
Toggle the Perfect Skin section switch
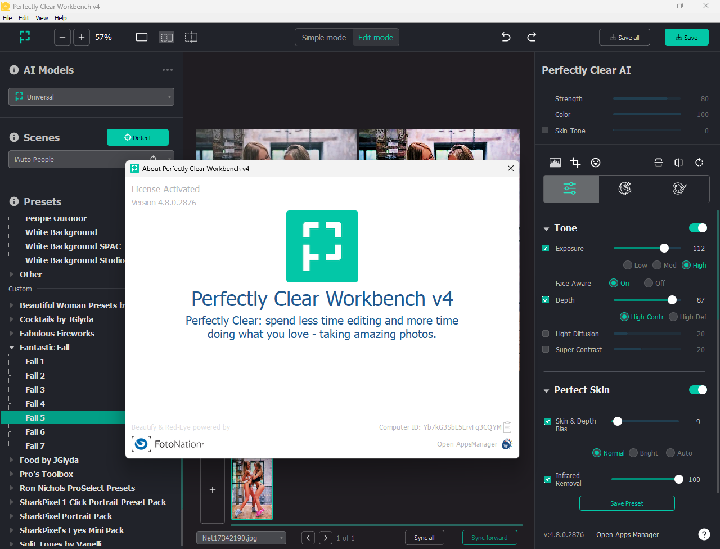698,390
